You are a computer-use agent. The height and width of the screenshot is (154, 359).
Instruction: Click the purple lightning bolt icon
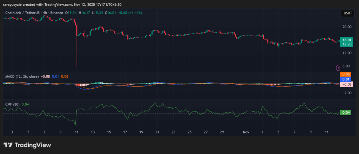tap(339, 67)
